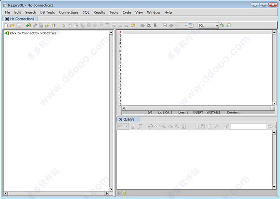This screenshot has width=280, height=199.
Task: Click the 'Delimiter: ;' status text
Action: pyautogui.click(x=234, y=112)
